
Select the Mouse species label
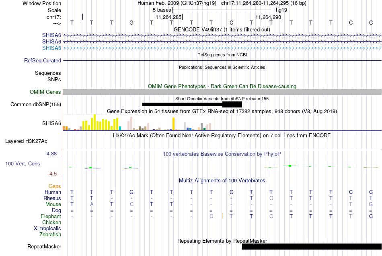tap(53, 204)
